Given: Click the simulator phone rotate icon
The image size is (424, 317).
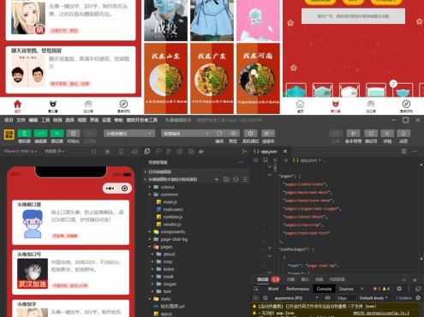Looking at the screenshot, I should pyautogui.click(x=121, y=152).
